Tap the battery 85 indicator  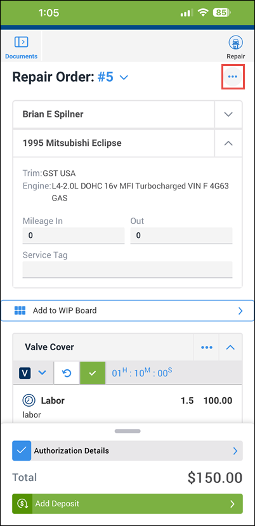(222, 13)
